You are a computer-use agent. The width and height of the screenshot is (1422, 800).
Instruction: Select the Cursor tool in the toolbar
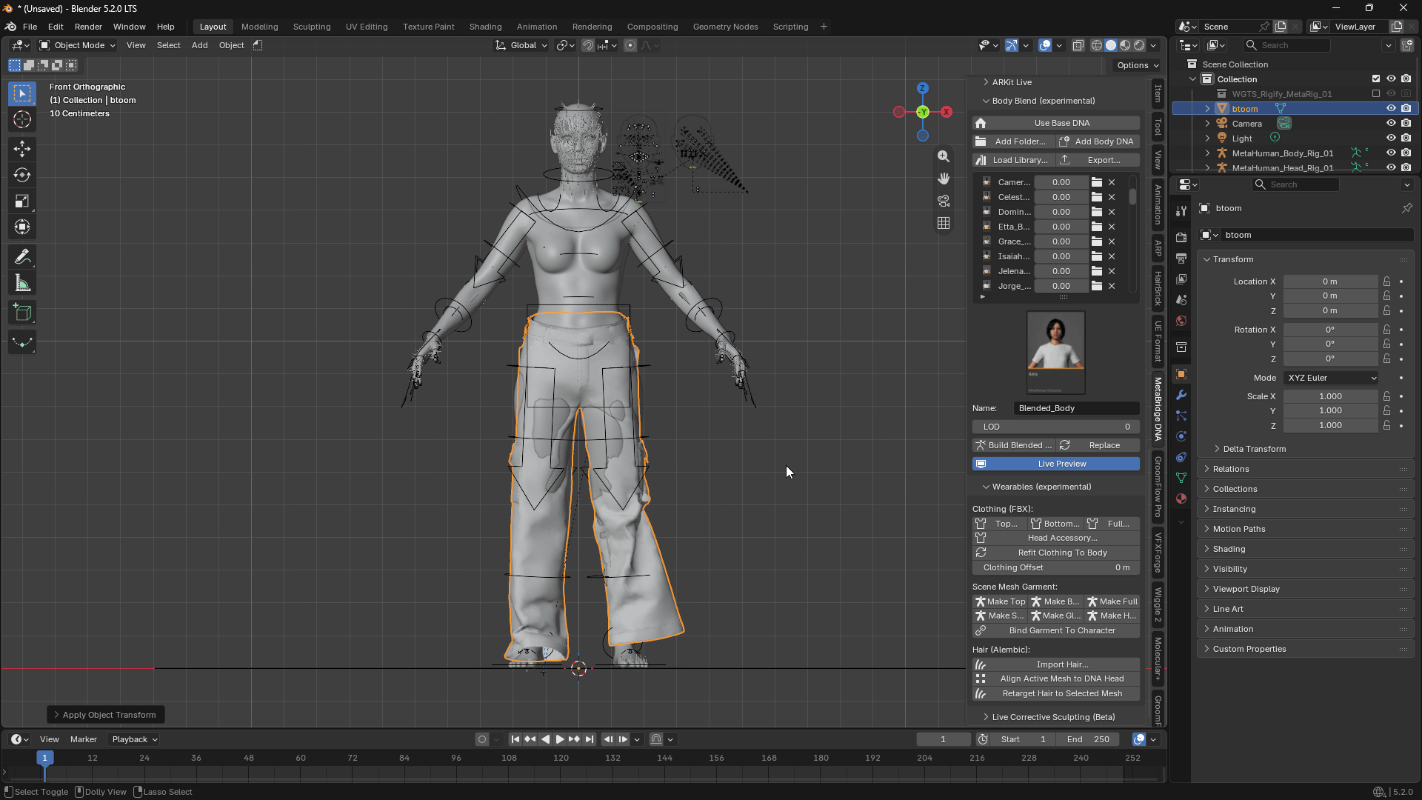(x=22, y=120)
